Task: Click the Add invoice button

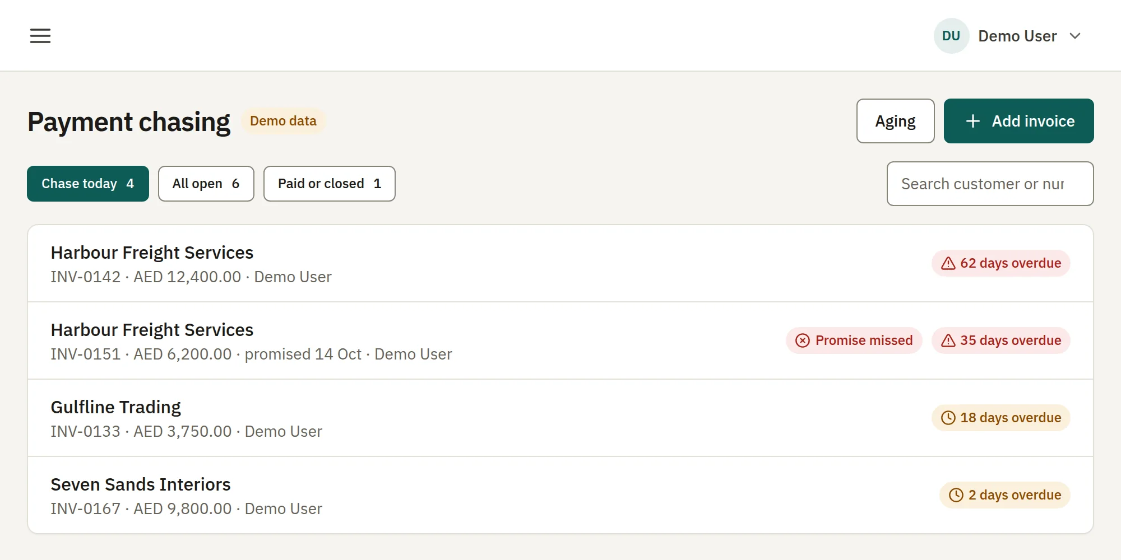Action: pyautogui.click(x=1018, y=121)
